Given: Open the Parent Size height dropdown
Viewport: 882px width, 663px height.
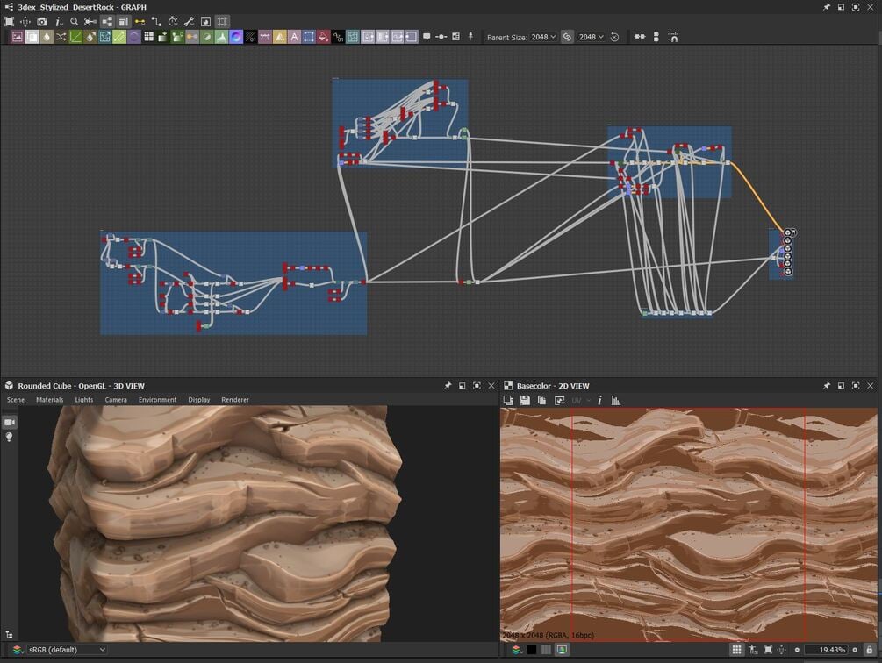Looking at the screenshot, I should pos(591,37).
